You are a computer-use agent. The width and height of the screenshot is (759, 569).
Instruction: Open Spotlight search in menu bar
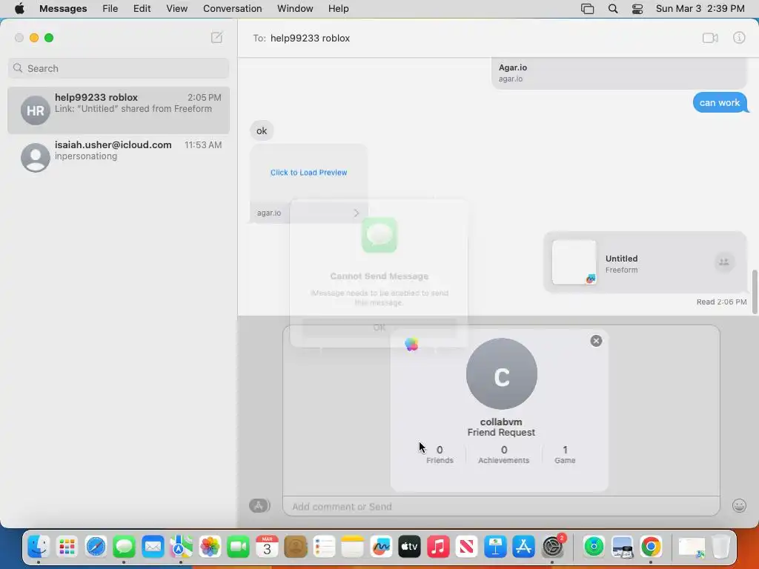click(x=613, y=9)
